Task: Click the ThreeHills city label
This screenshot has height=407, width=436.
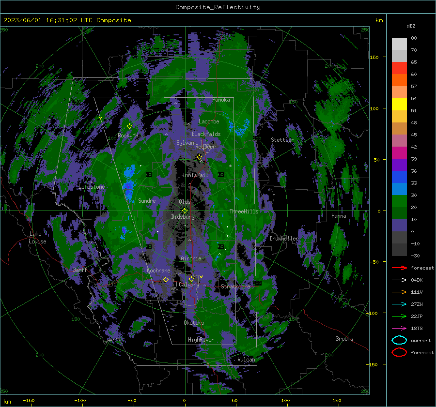Action: pos(244,211)
